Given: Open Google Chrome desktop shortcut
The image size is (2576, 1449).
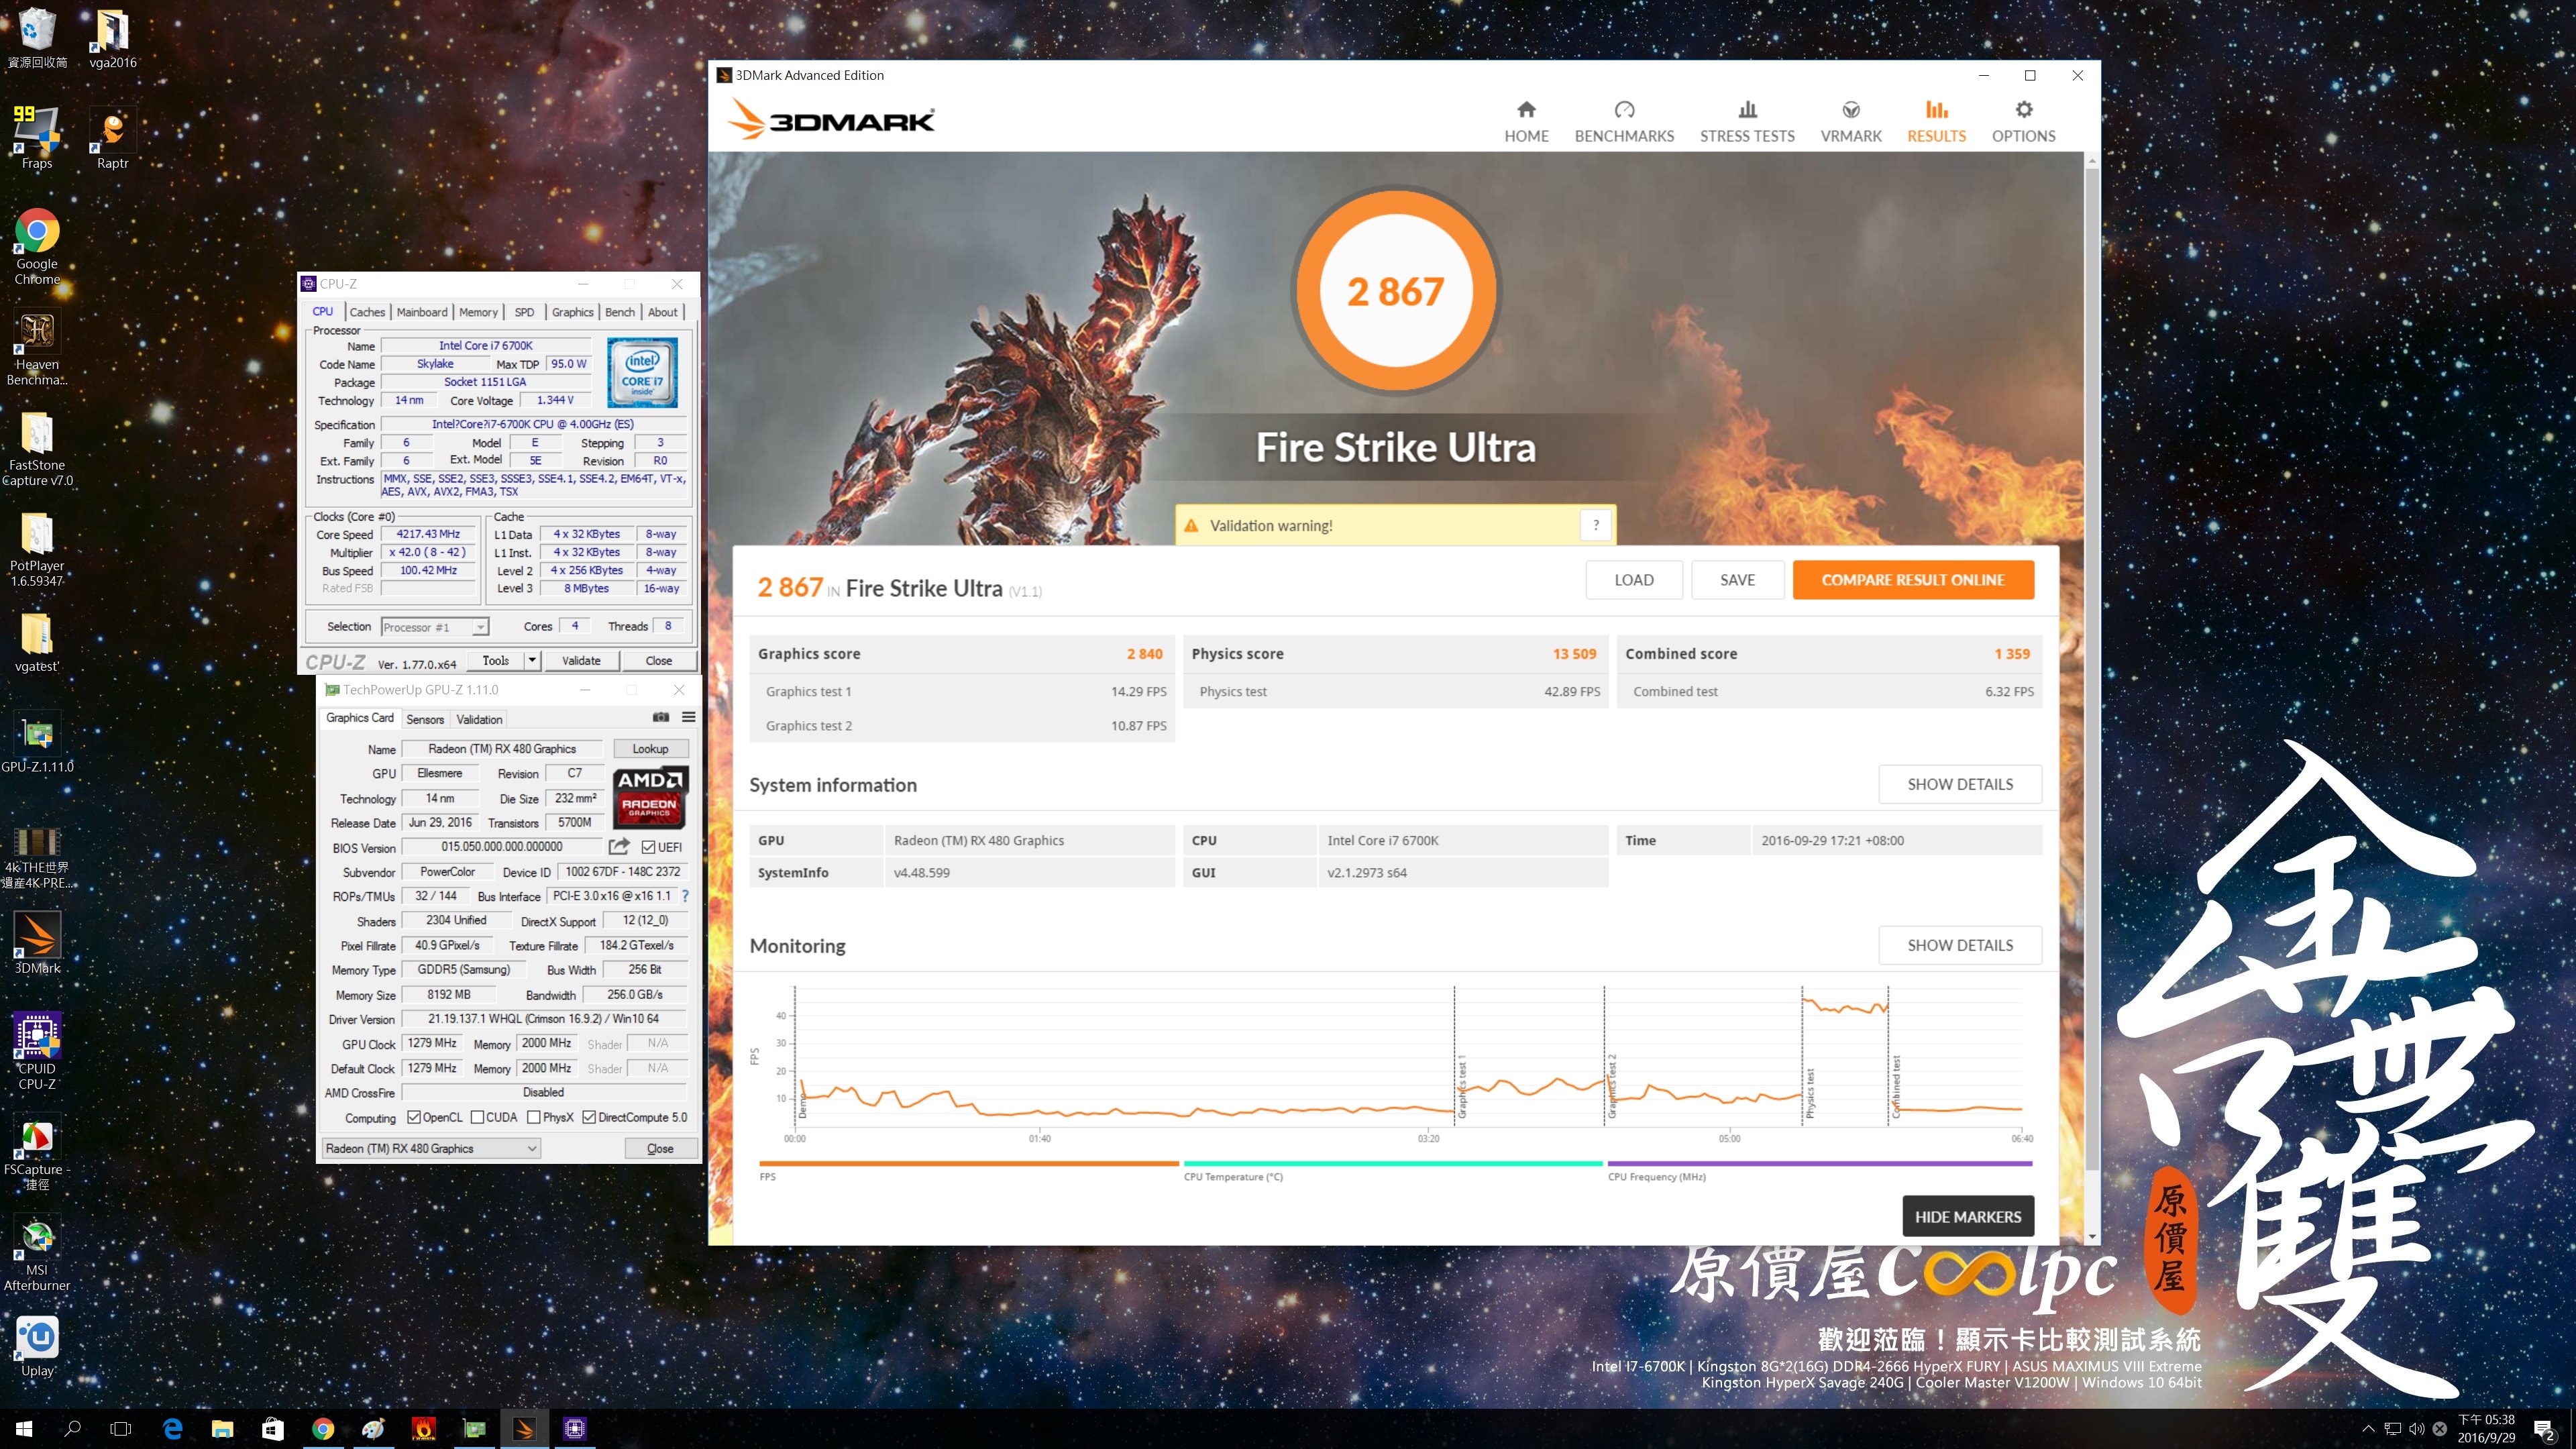Looking at the screenshot, I should tap(37, 247).
